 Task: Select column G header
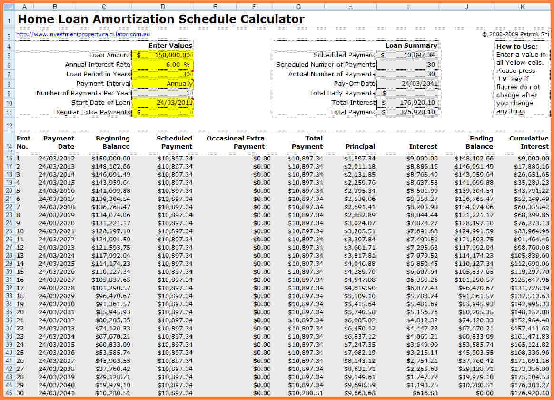pyautogui.click(x=298, y=7)
